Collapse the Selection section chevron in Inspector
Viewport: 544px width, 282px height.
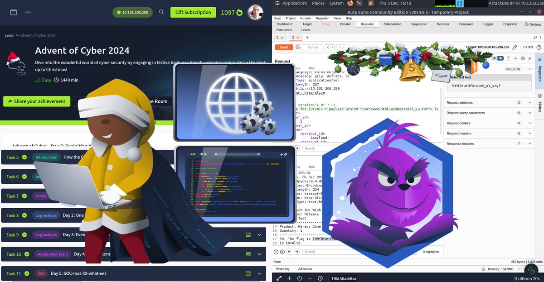coord(529,69)
